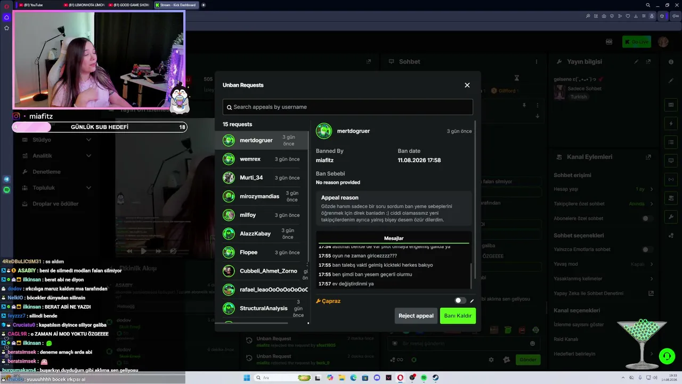Click the Yayın bilgisi edit pencil icon
Image resolution: width=682 pixels, height=384 pixels.
(636, 62)
